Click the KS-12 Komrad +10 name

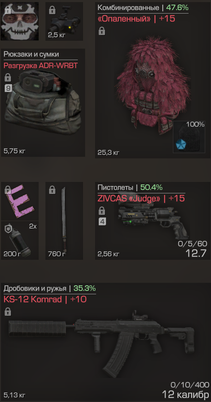[45, 299]
